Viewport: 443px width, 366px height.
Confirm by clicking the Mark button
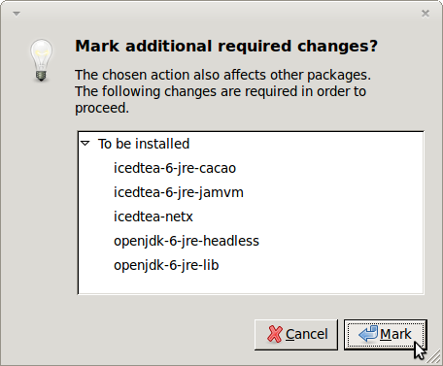[x=386, y=335]
